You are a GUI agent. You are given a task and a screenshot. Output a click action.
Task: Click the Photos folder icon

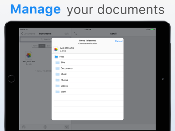point(58,80)
